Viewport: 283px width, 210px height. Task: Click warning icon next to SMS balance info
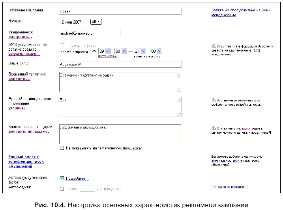[214, 46]
